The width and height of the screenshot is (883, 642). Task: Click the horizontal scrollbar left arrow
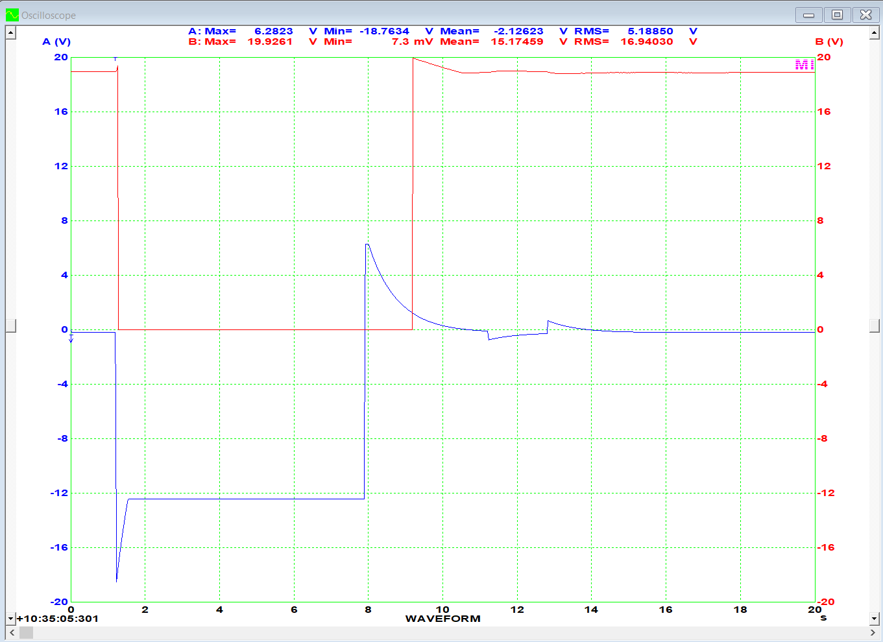pyautogui.click(x=12, y=633)
